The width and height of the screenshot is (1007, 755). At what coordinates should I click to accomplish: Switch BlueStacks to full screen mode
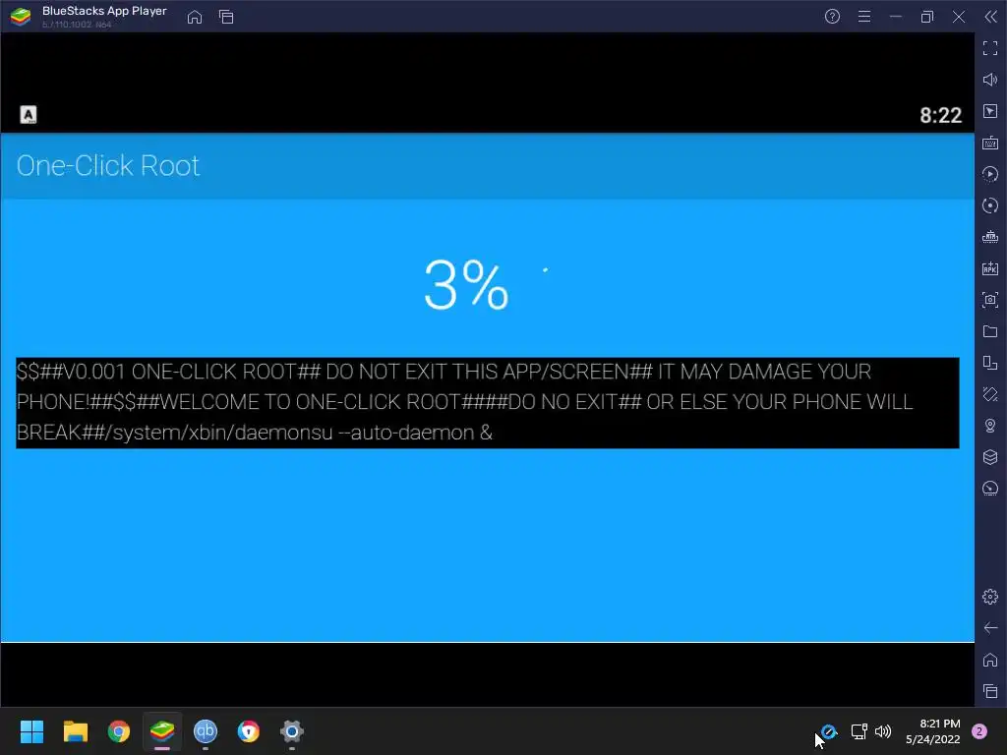(x=990, y=48)
